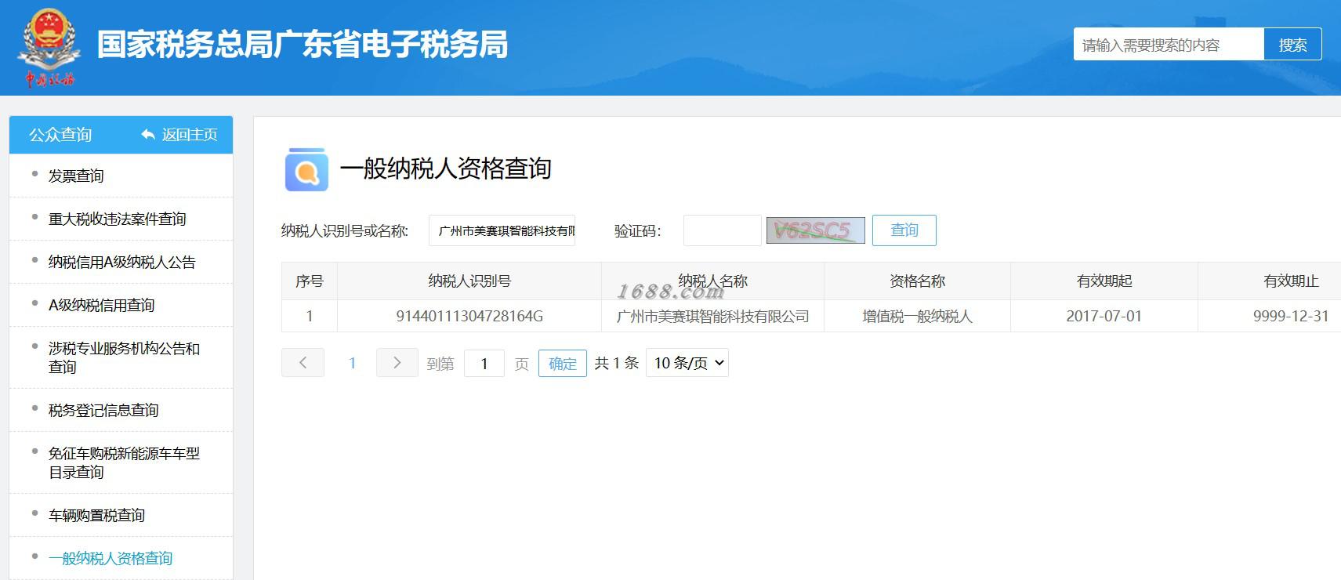Click the 查询 query button
This screenshot has height=580, width=1341.
pos(904,230)
